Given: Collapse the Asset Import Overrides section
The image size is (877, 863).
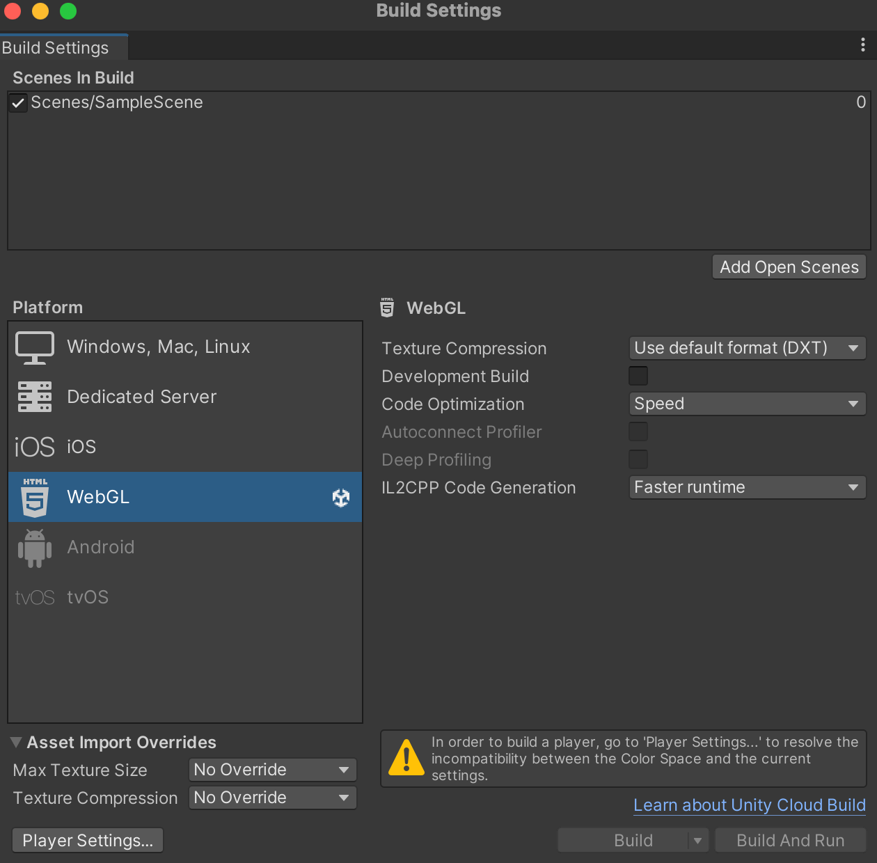Looking at the screenshot, I should click(x=16, y=743).
